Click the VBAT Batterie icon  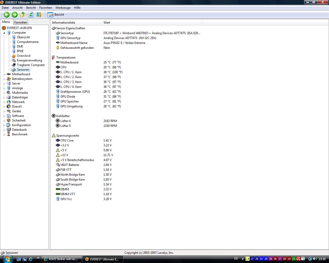(x=58, y=165)
